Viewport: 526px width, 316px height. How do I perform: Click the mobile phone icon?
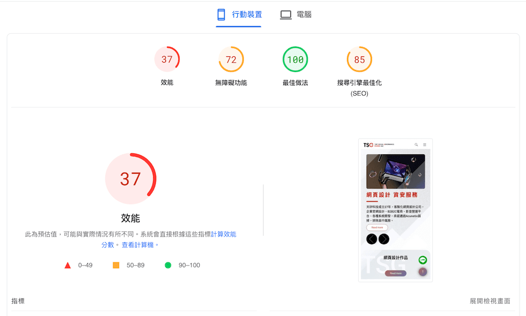pos(221,15)
